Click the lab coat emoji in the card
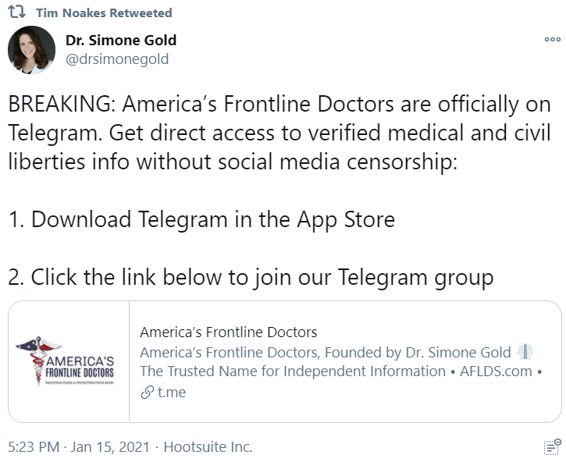This screenshot has width=566, height=462. click(525, 352)
